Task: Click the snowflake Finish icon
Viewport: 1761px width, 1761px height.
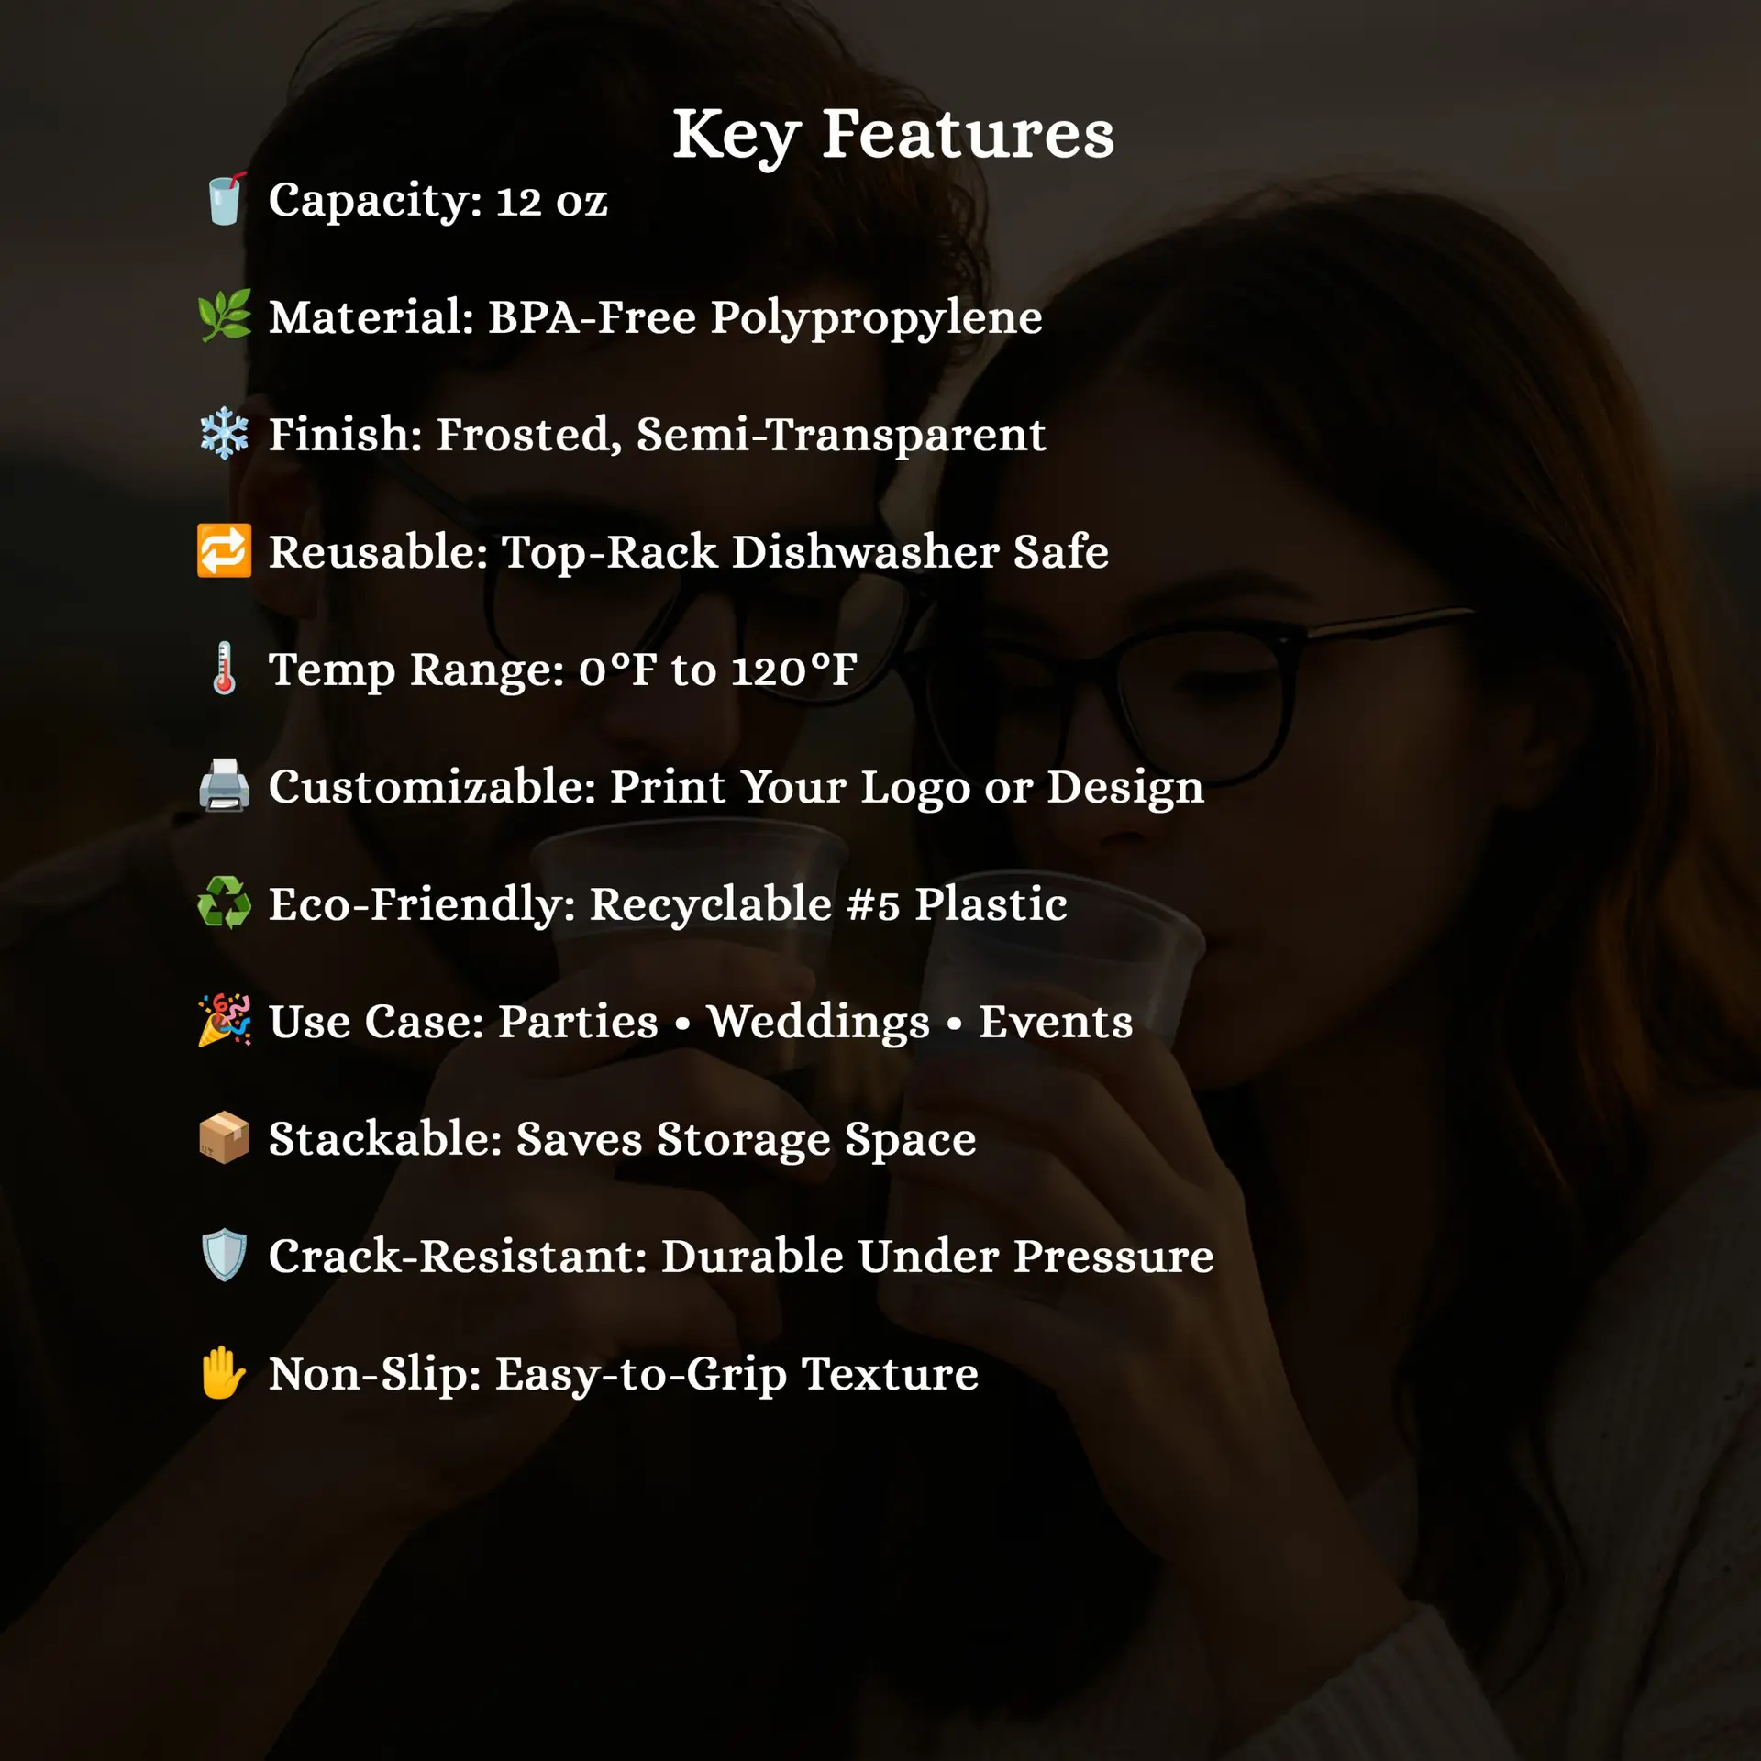Action: [225, 434]
